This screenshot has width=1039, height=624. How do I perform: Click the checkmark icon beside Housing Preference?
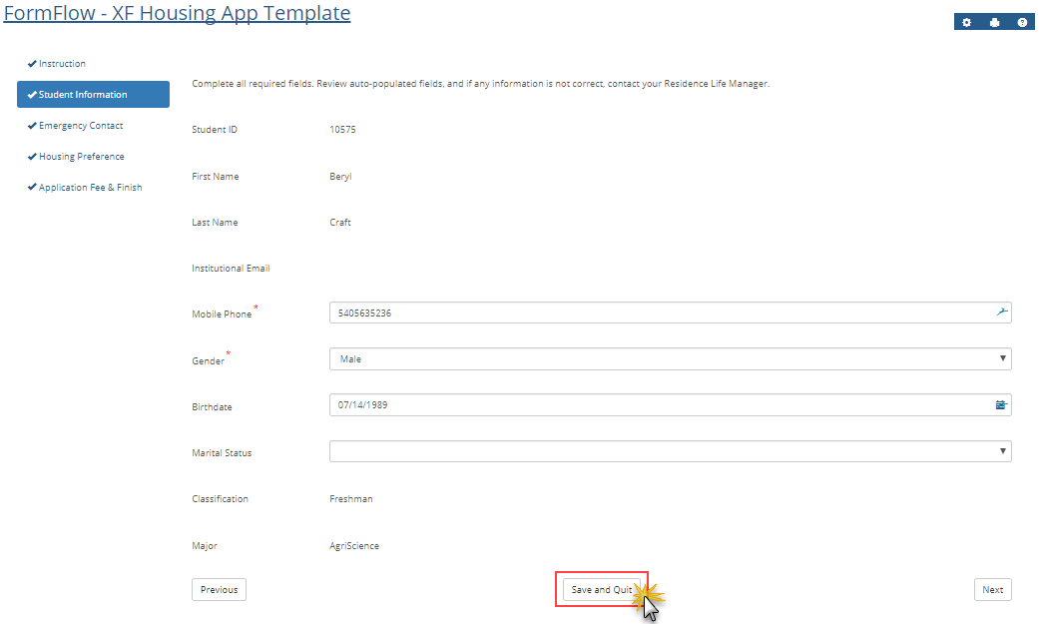coord(32,157)
